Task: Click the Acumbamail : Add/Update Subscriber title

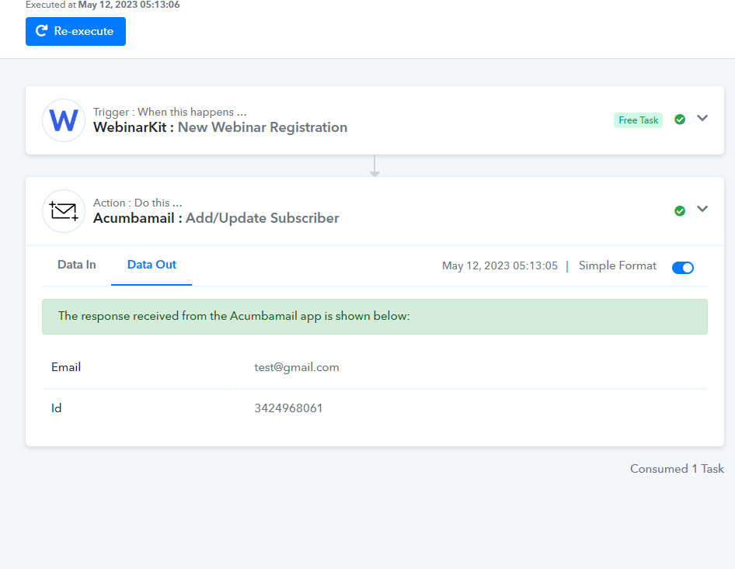Action: 216,218
